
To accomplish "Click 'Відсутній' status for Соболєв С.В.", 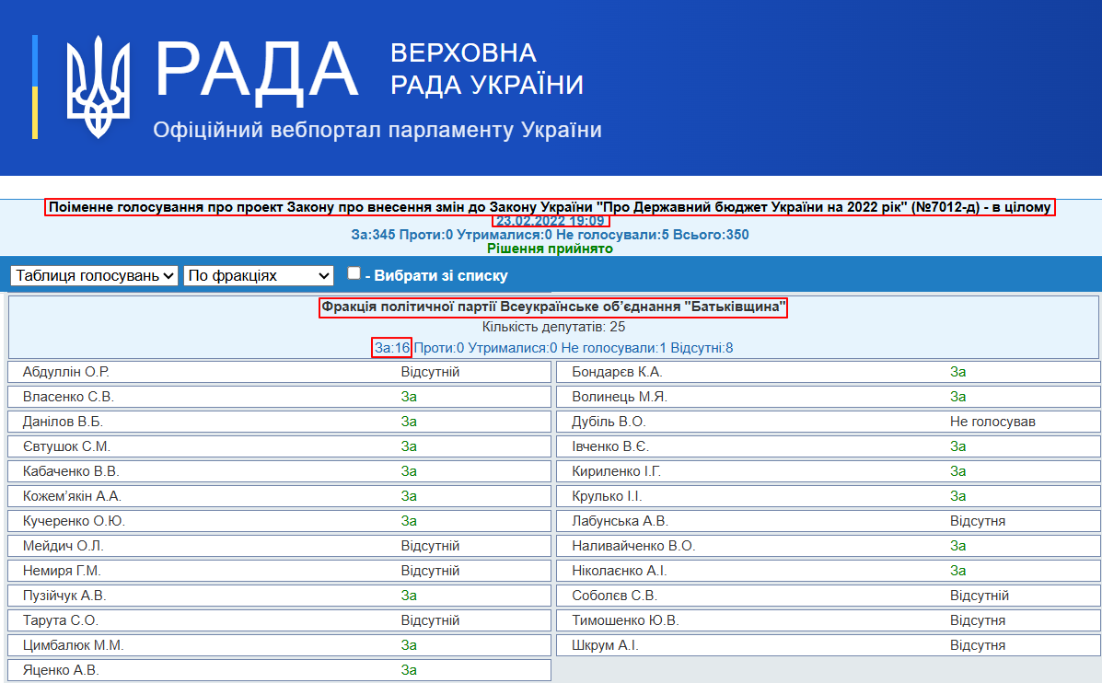I will point(980,596).
